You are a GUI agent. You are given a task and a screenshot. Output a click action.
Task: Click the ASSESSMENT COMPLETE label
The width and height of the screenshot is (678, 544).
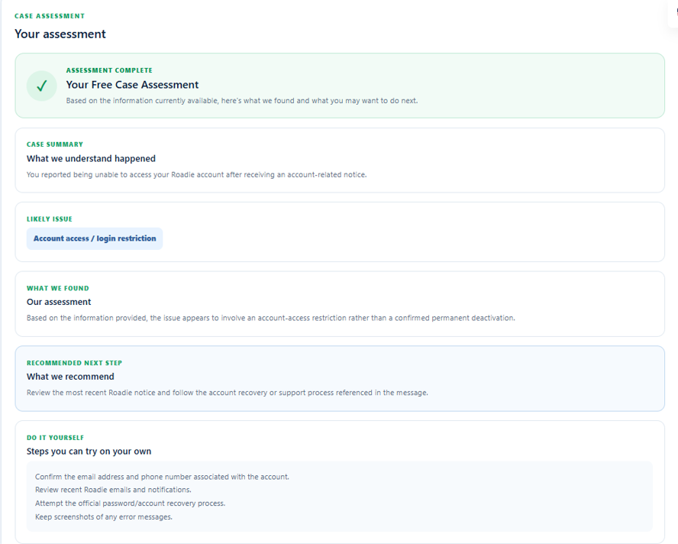(x=109, y=70)
